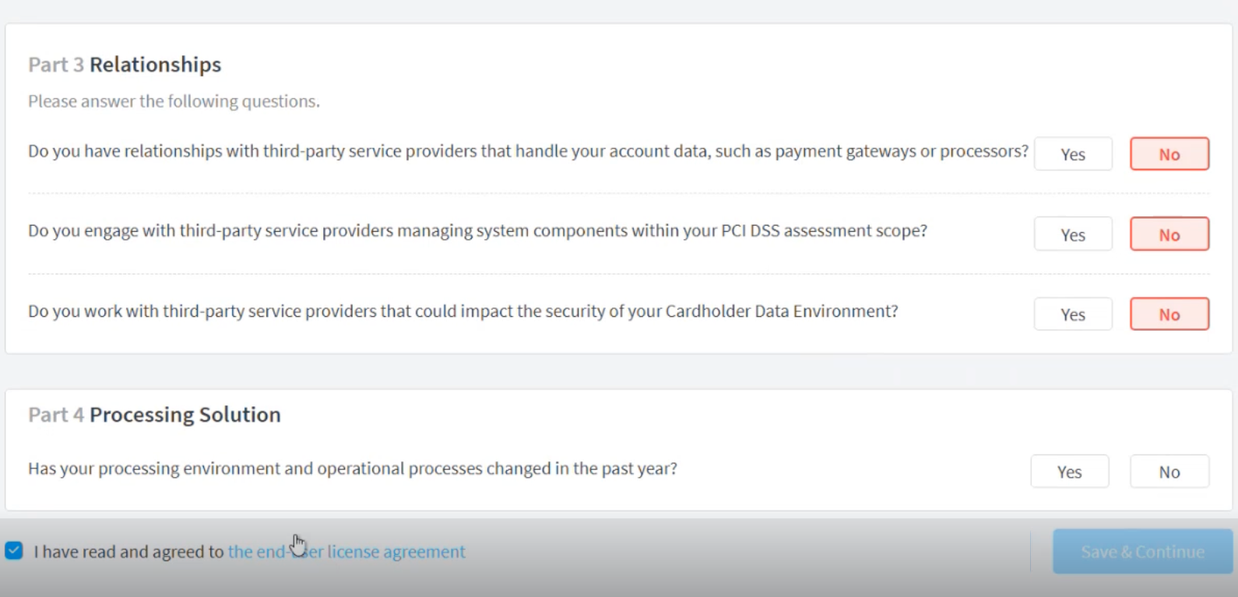Answer No to Cardholder Data Environment security question
This screenshot has width=1238, height=597.
(1169, 314)
